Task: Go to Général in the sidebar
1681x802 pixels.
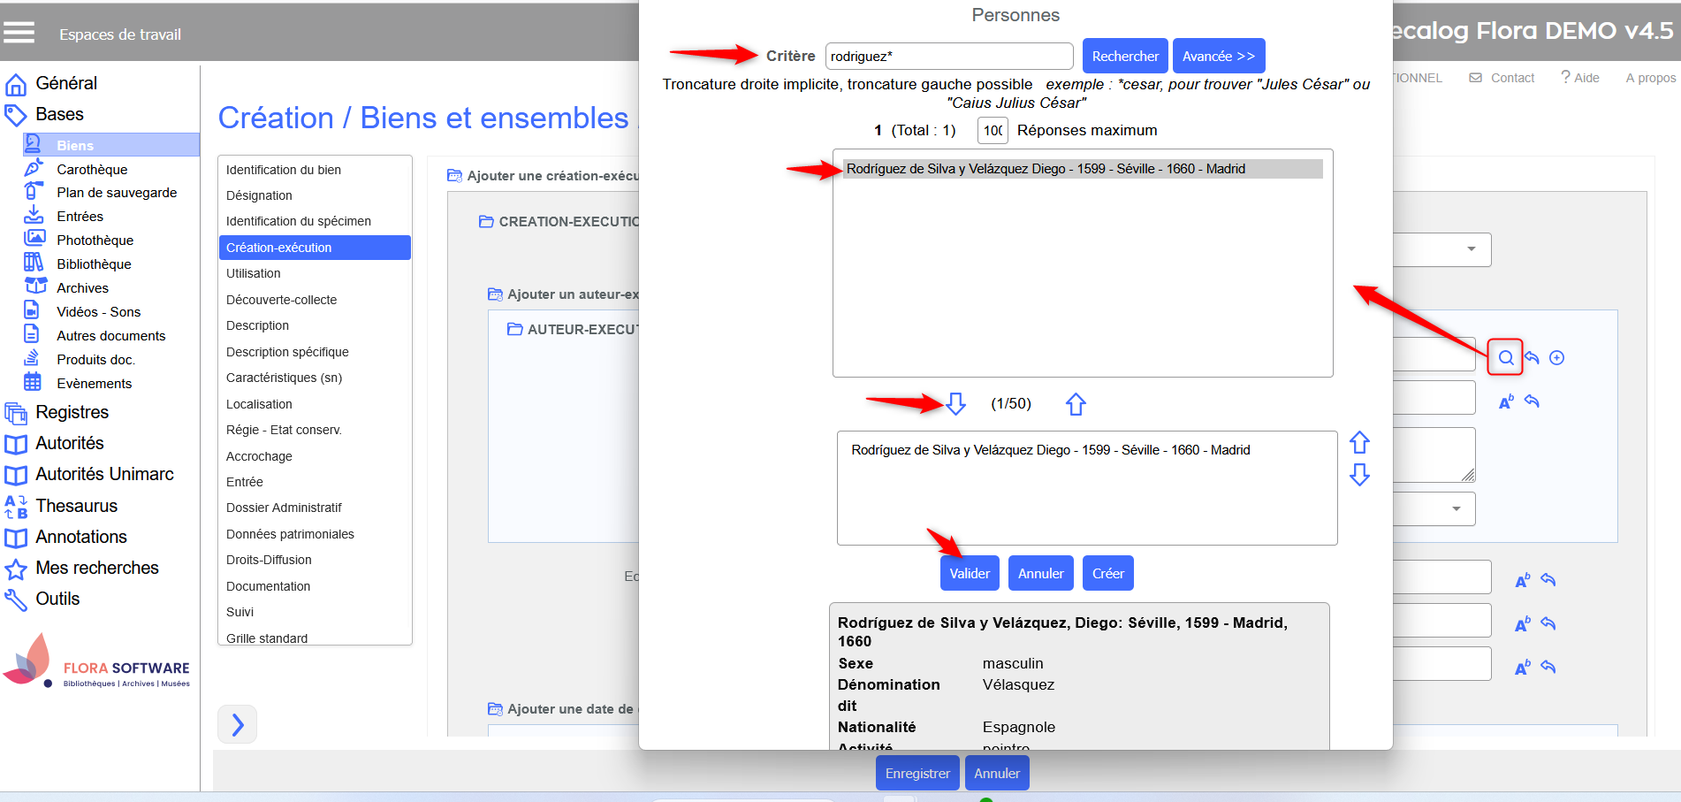Action: (66, 83)
